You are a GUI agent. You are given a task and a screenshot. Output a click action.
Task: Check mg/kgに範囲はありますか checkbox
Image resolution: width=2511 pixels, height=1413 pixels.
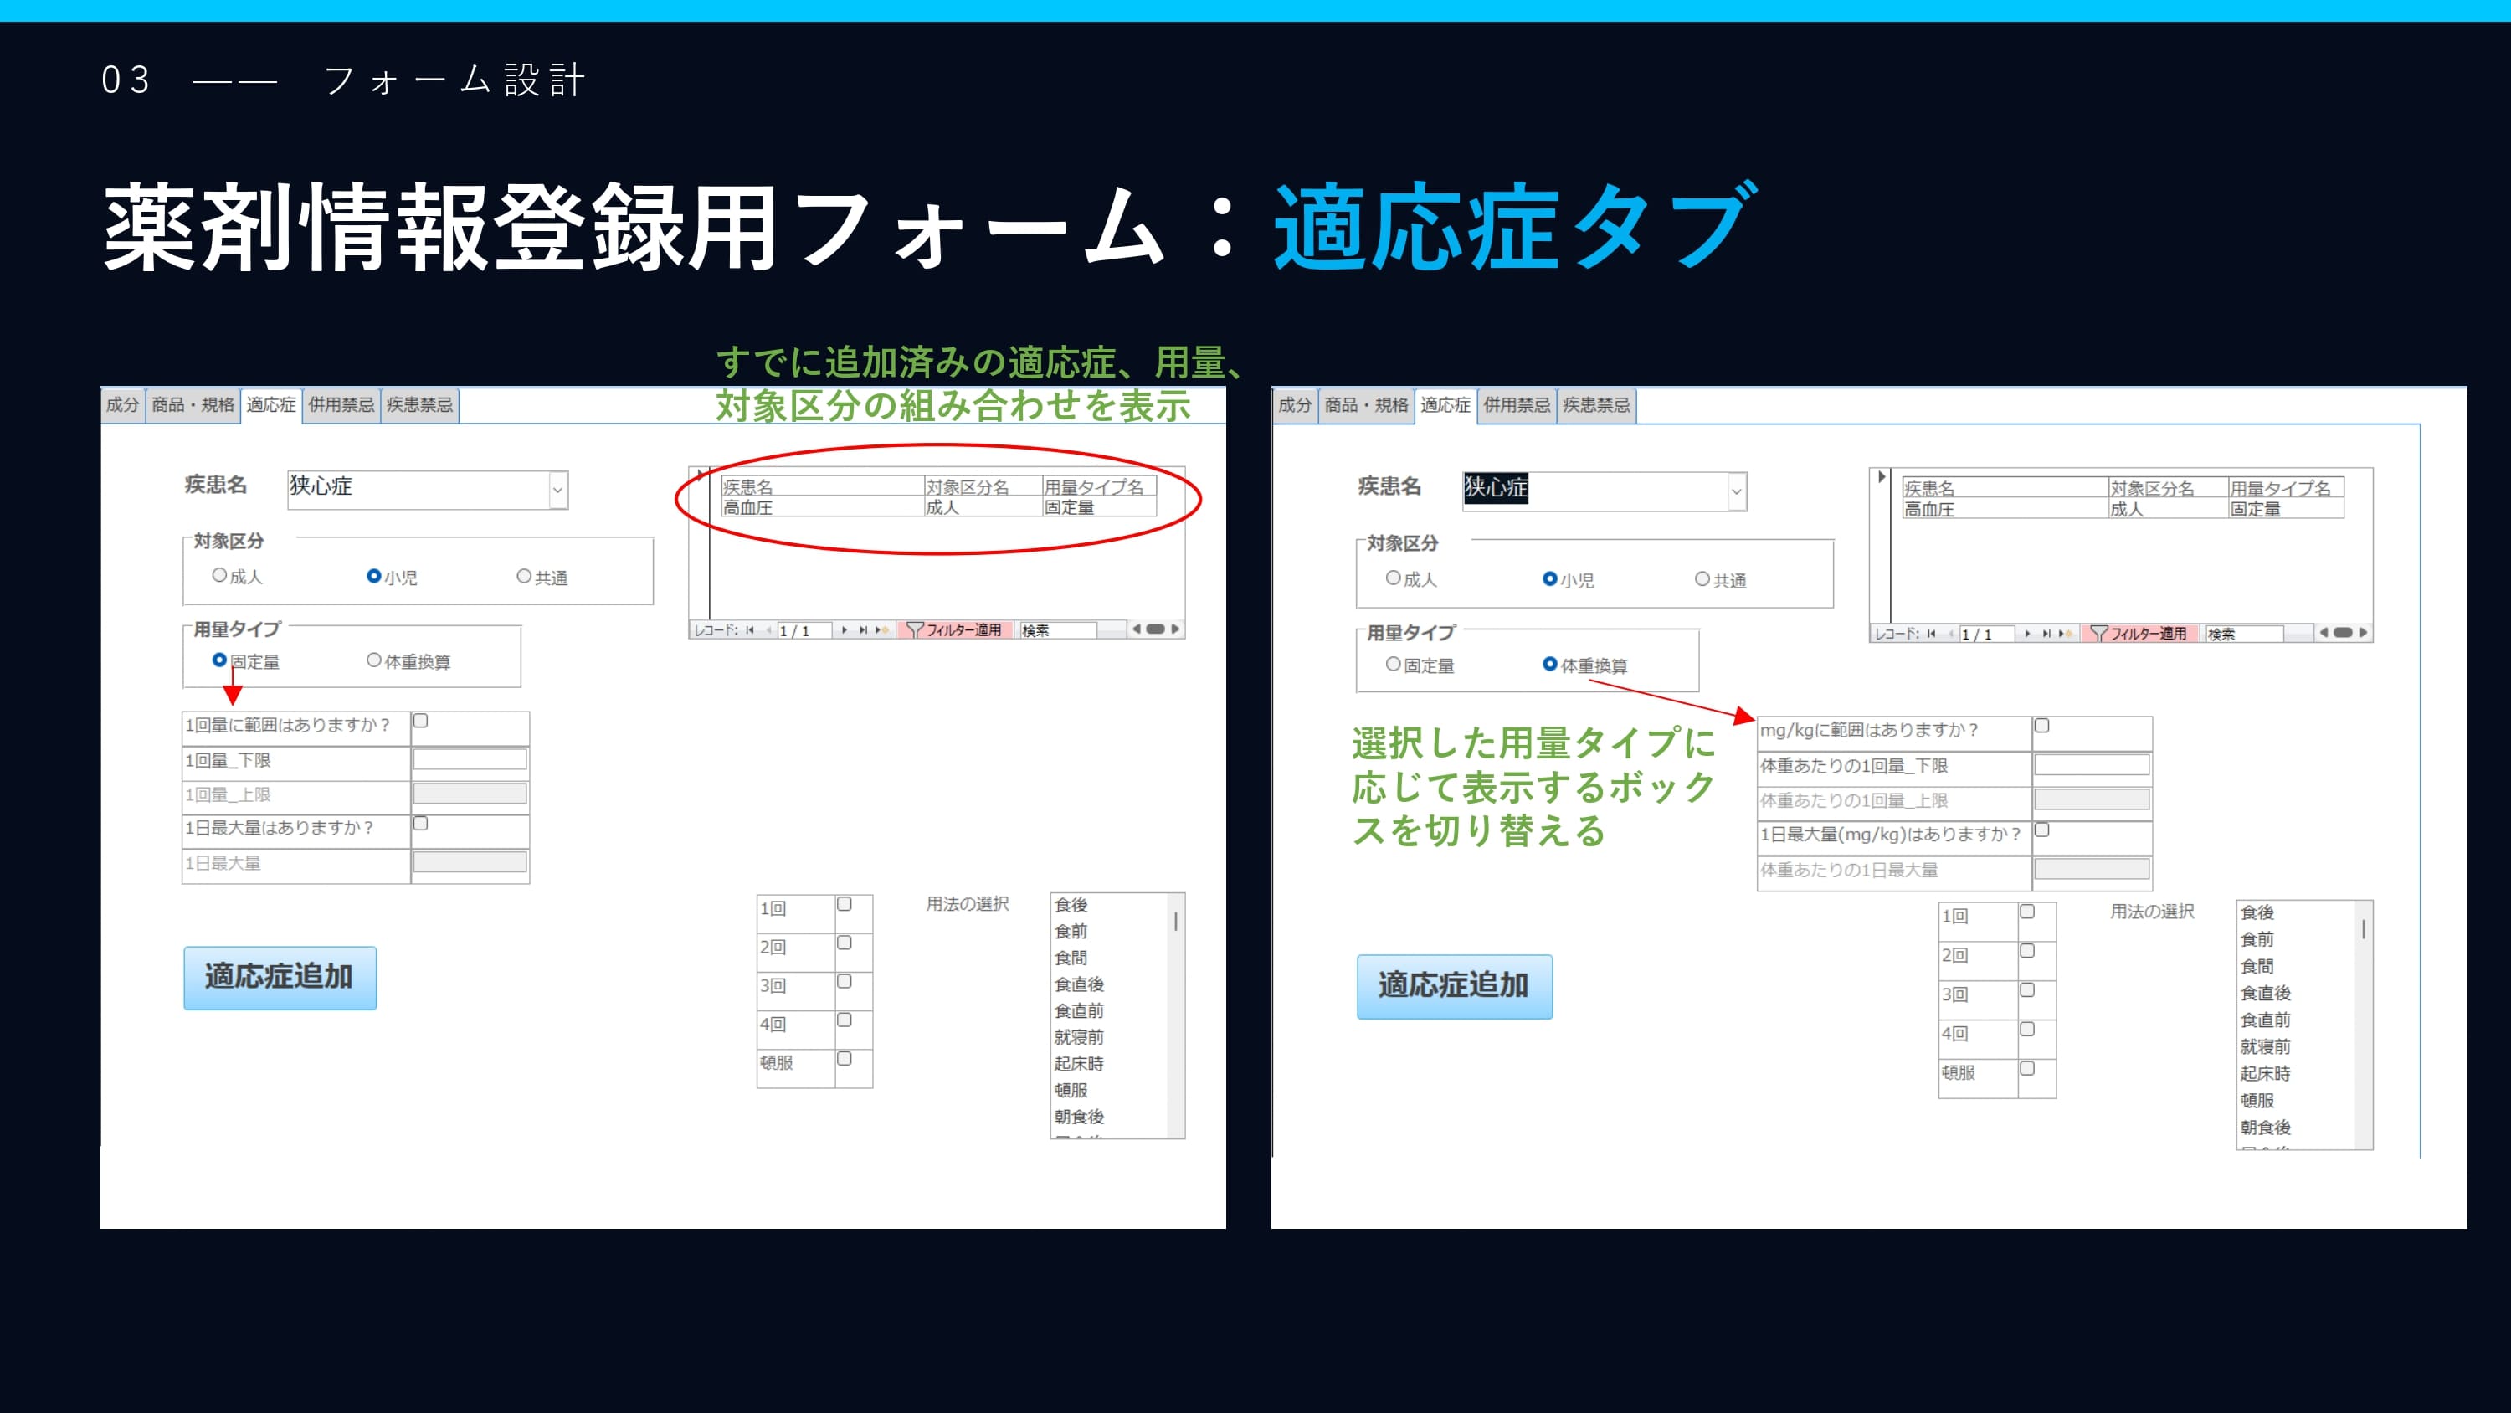2042,726
